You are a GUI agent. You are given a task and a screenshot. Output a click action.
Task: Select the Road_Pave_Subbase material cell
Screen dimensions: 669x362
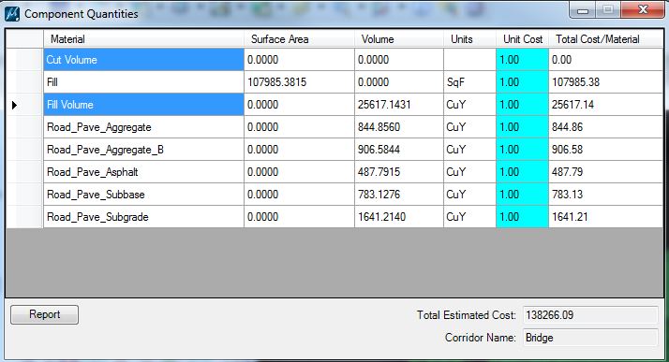[x=143, y=195]
